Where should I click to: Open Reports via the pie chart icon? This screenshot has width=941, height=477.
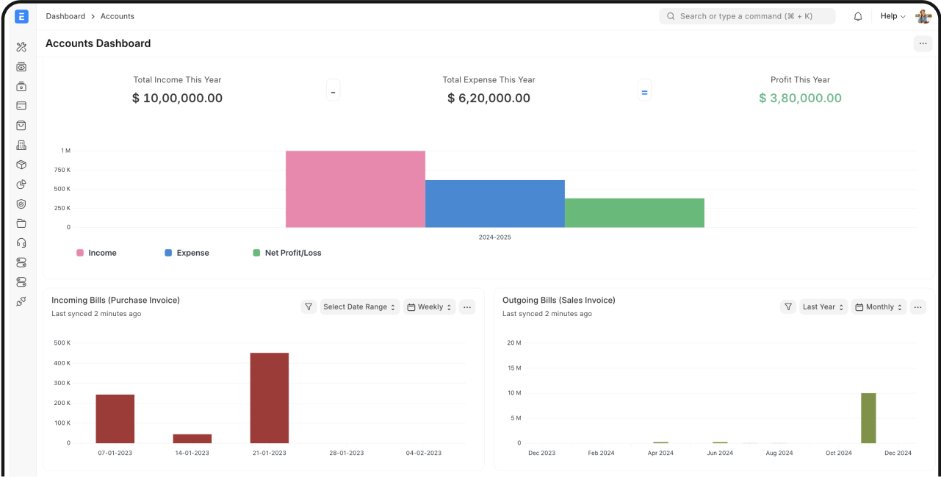(x=21, y=184)
